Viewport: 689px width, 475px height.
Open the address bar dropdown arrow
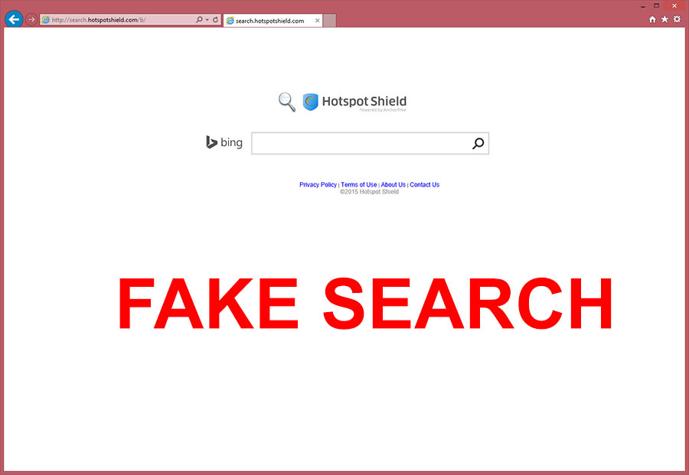click(207, 20)
